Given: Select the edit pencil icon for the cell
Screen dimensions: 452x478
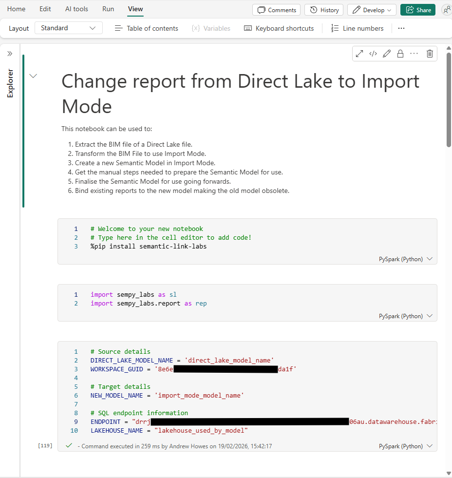Looking at the screenshot, I should [386, 54].
